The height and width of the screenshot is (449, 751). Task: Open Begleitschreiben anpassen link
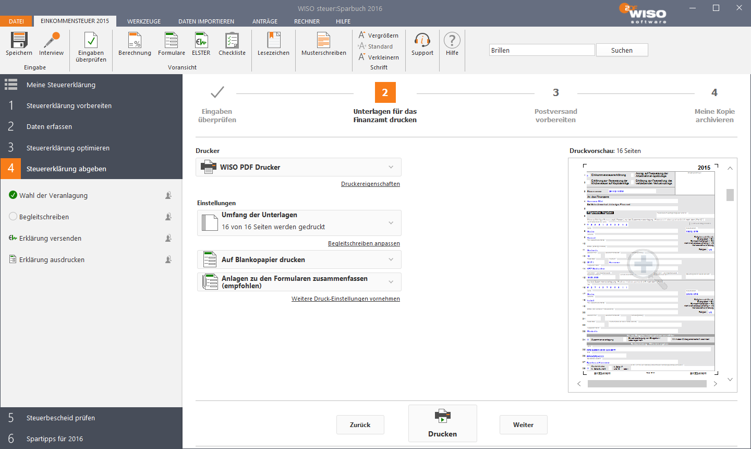pyautogui.click(x=364, y=243)
